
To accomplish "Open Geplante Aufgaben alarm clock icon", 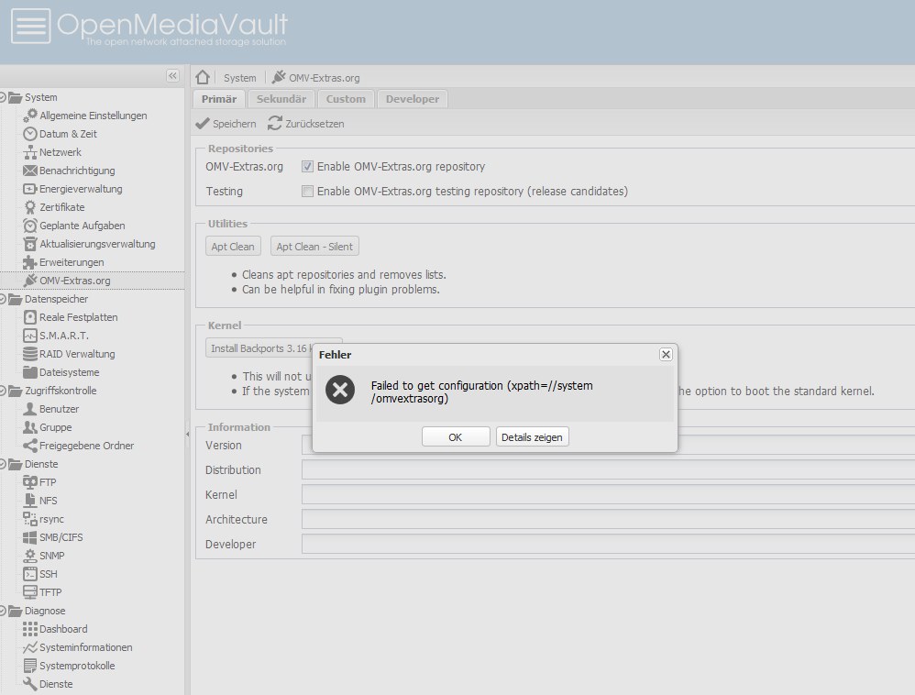I will pos(29,226).
